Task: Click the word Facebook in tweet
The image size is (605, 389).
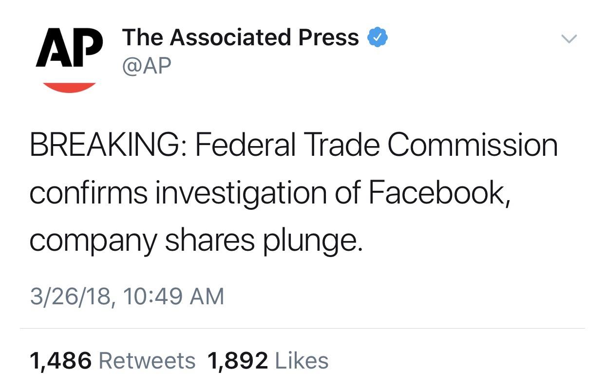Action: (439, 193)
